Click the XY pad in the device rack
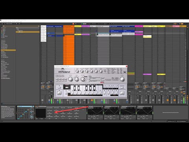The image size is (189, 142). click(41, 113)
